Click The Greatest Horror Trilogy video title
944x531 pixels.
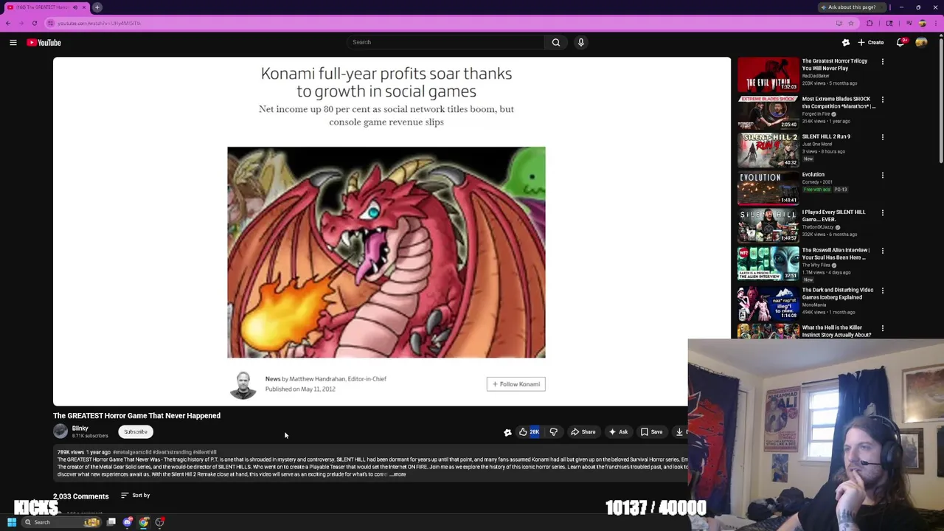click(834, 65)
